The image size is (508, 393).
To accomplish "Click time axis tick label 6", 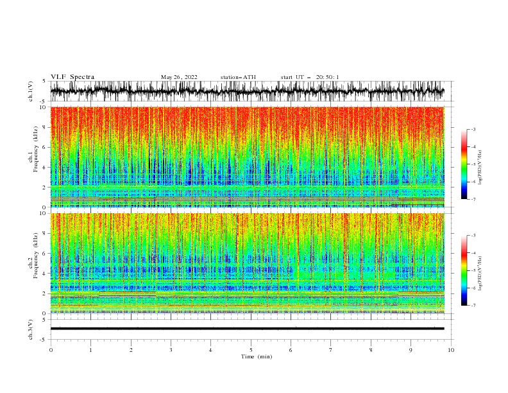I will click(x=291, y=350).
